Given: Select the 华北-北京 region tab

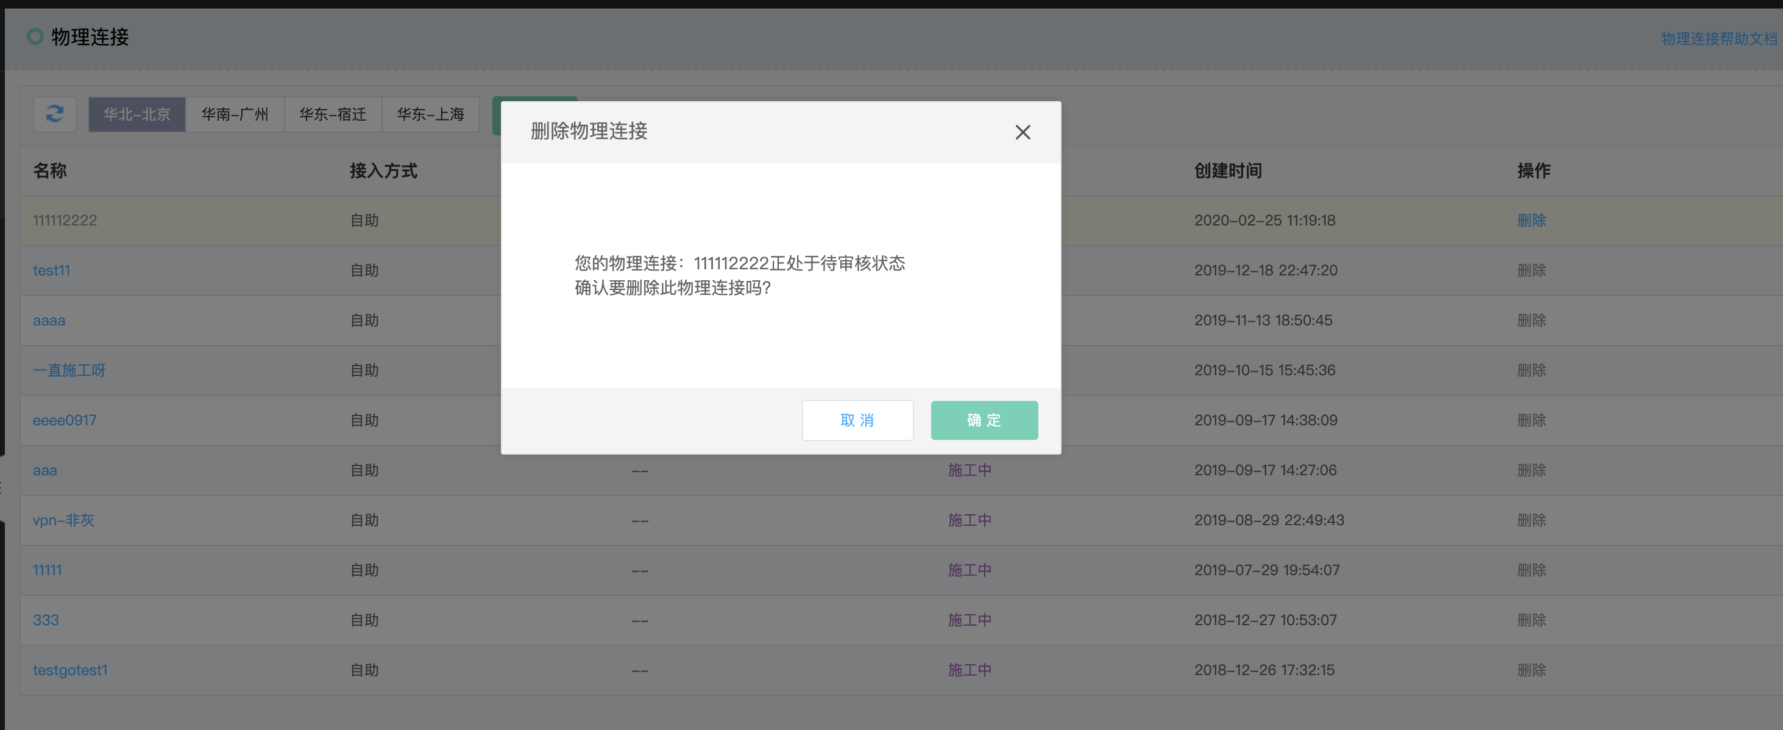Looking at the screenshot, I should (137, 114).
